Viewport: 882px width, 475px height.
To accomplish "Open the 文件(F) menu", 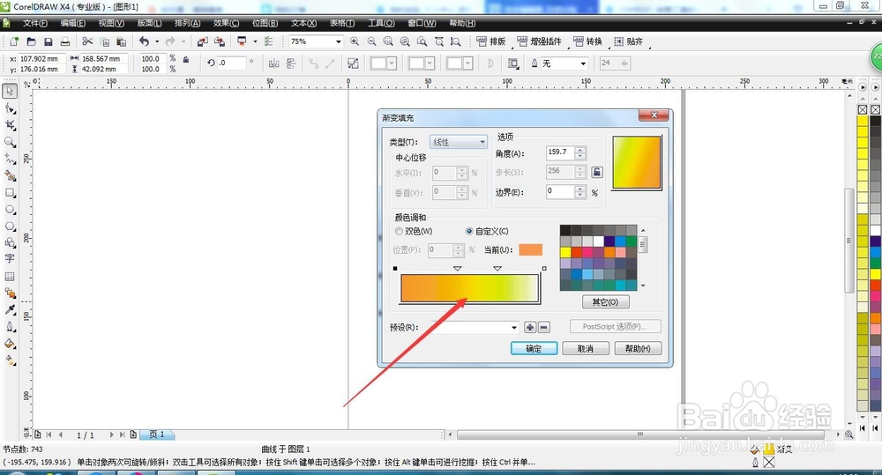I will coord(35,23).
